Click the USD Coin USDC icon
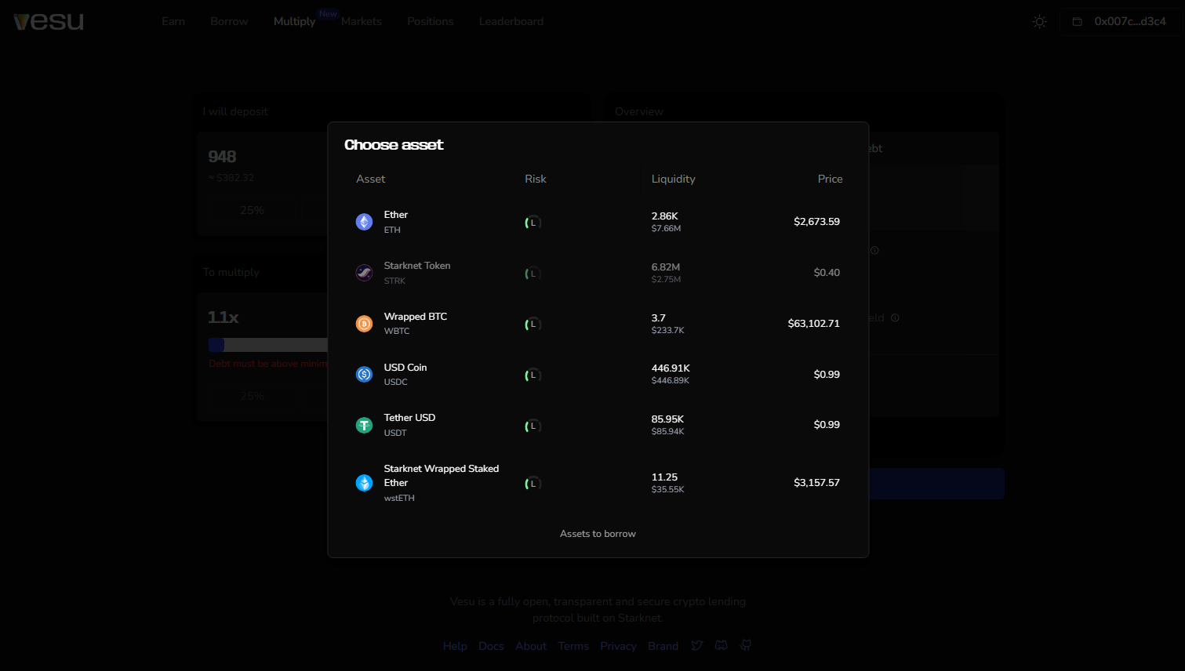Screen dimensions: 1185x671 [364, 375]
